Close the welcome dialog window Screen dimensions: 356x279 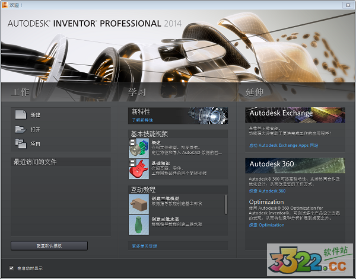pos(348,5)
